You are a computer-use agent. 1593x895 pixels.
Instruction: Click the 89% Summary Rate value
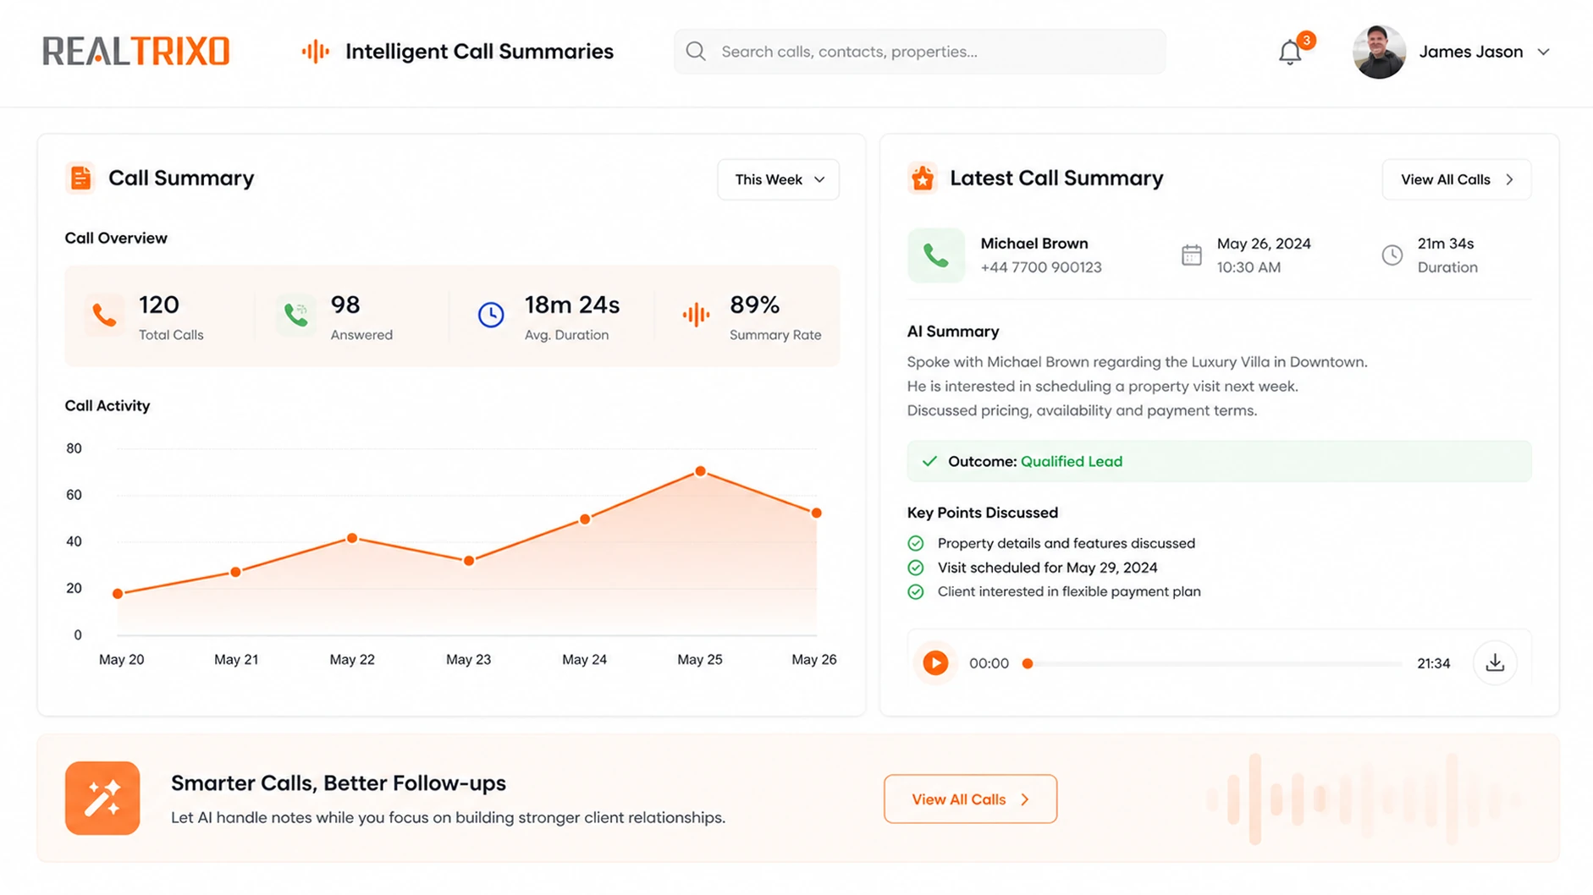[x=755, y=305]
